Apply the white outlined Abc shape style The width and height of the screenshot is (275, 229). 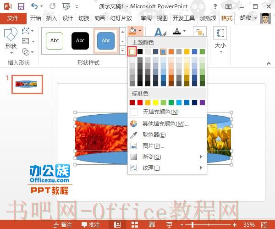[x=55, y=41]
